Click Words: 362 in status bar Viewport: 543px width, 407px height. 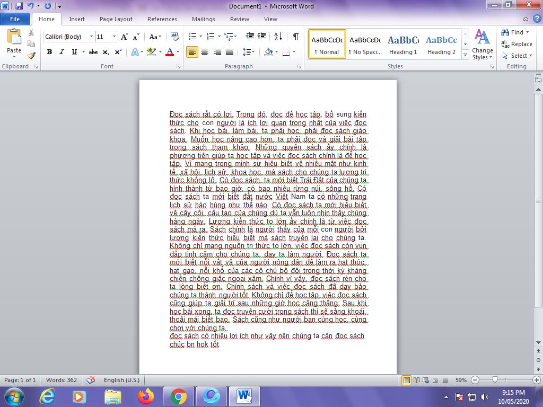62,380
